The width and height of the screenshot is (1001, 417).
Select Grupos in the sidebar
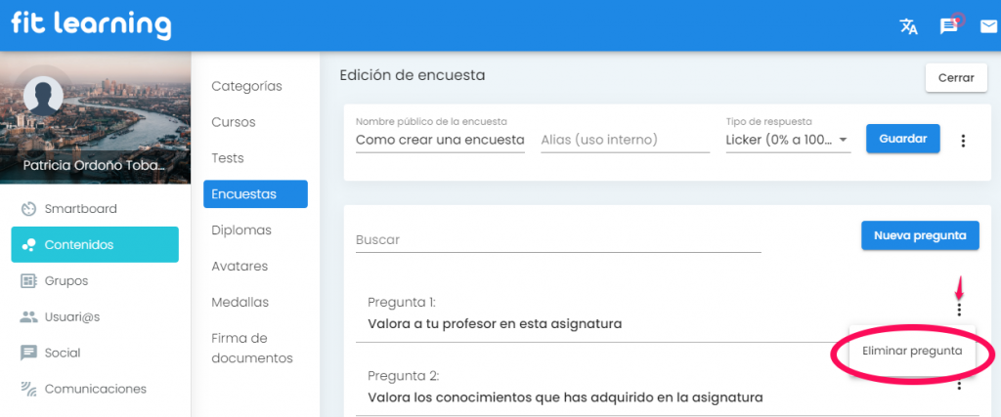coord(65,281)
